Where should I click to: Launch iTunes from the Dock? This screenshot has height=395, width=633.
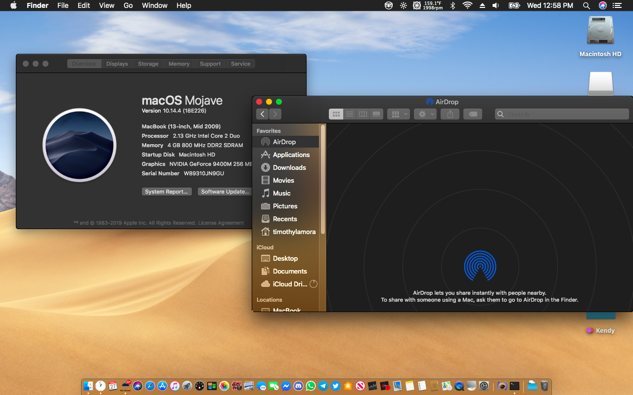coord(175,386)
